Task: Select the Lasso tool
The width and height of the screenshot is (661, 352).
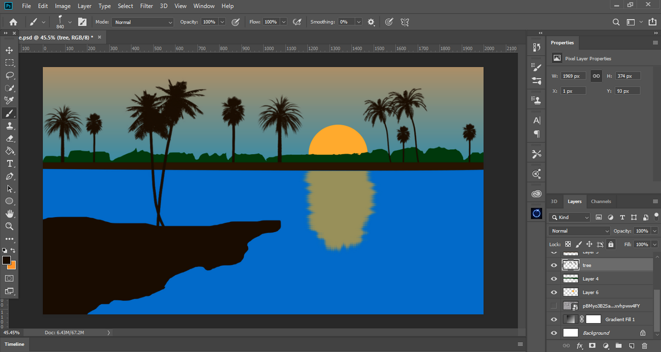Action: pos(9,75)
